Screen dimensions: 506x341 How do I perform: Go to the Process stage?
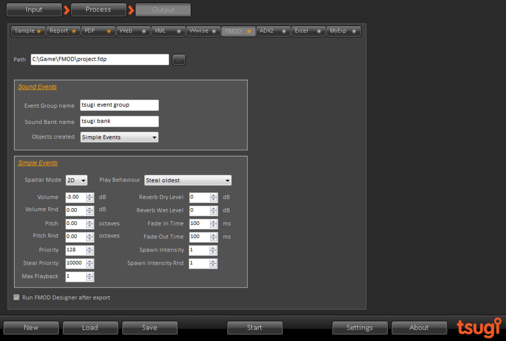point(98,10)
